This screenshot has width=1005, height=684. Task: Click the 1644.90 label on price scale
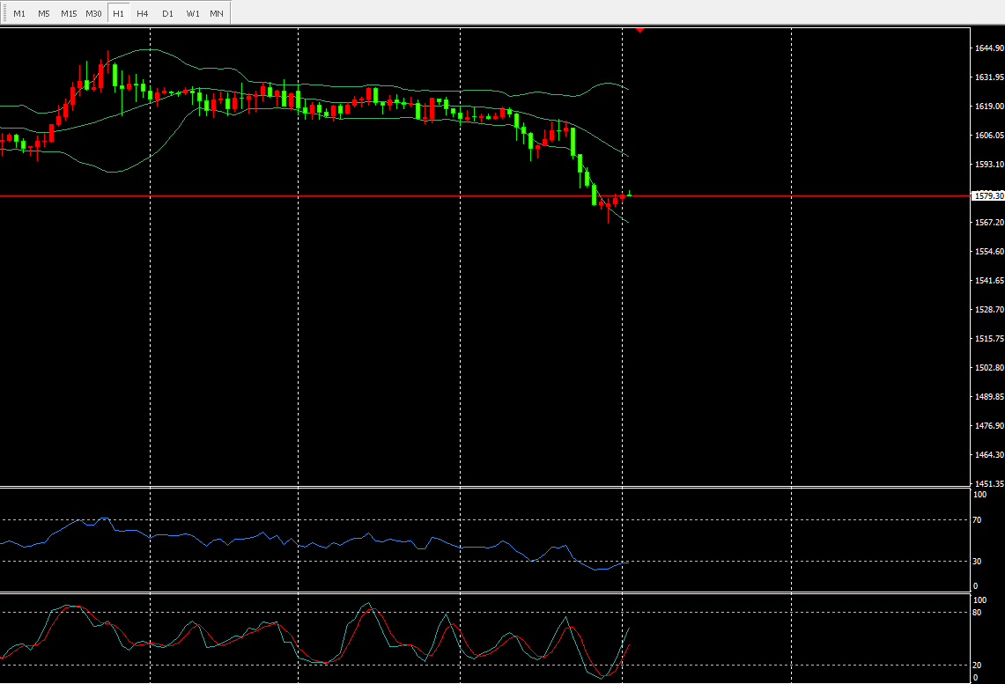[x=989, y=48]
